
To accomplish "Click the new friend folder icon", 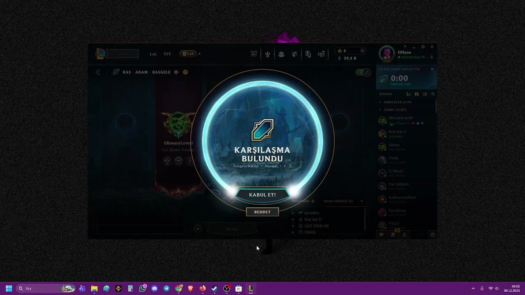I will (x=417, y=94).
